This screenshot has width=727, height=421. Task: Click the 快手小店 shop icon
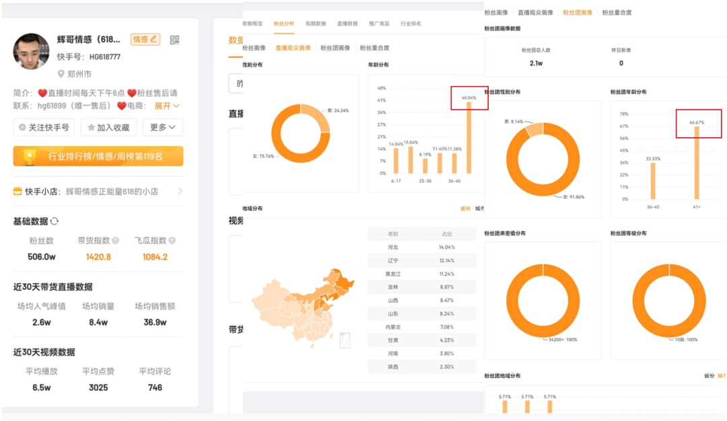(18, 192)
